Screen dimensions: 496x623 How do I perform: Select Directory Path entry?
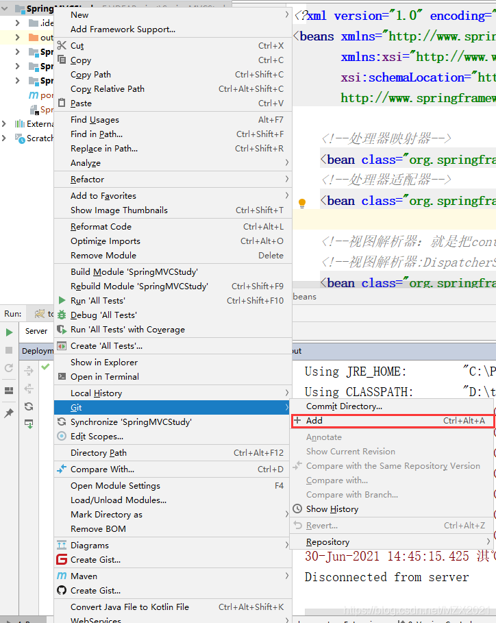[x=173, y=452]
